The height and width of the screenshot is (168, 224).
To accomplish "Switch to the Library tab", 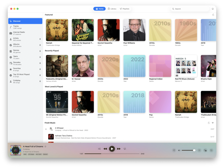I will 112,9.
